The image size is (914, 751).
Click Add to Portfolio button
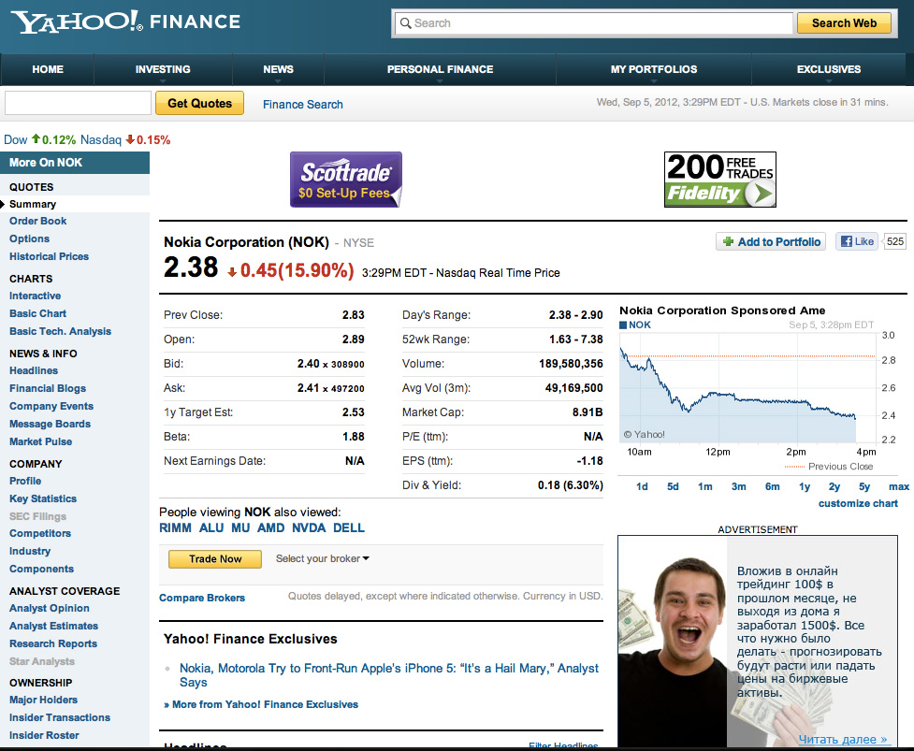tap(771, 242)
